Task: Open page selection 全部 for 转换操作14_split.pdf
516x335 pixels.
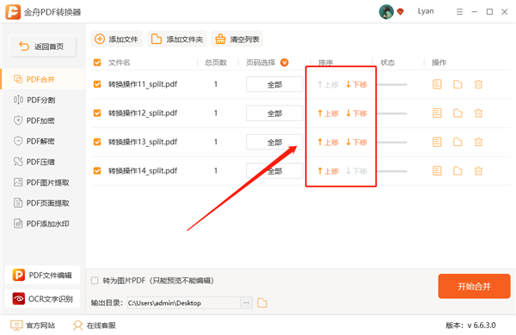Action: (274, 171)
